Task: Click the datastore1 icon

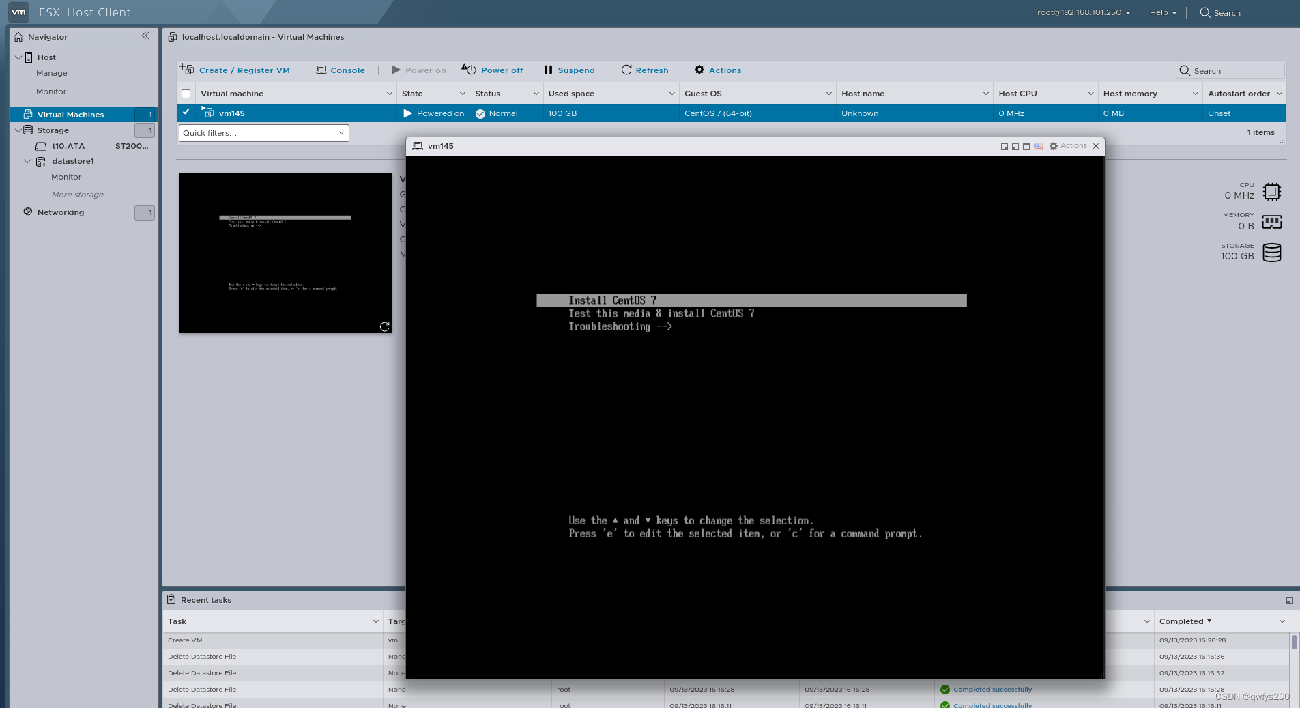Action: [x=41, y=162]
